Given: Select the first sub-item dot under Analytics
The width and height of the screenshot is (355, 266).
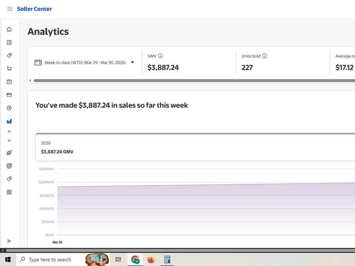Looking at the screenshot, I should click(x=9, y=131).
